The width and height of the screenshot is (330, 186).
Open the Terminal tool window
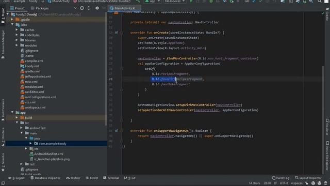[x=111, y=178]
